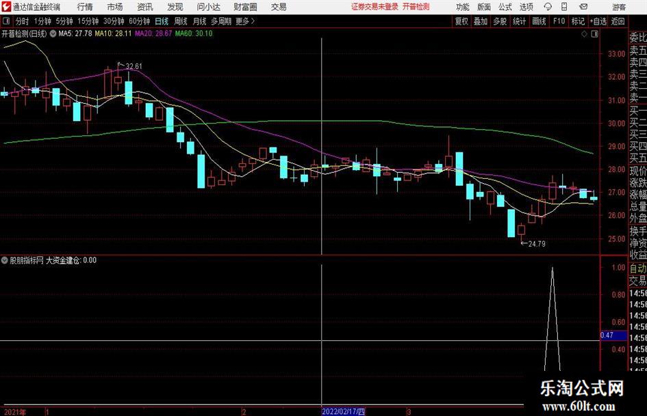Viewport: 647px width, 416px height.
Task: Switch to the 60分钟 period tab
Action: (139, 21)
